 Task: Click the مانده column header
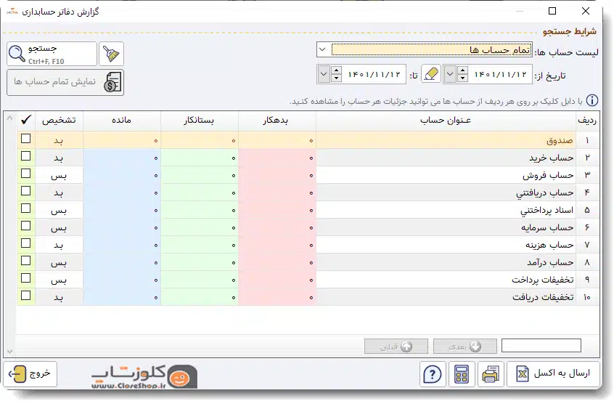122,121
